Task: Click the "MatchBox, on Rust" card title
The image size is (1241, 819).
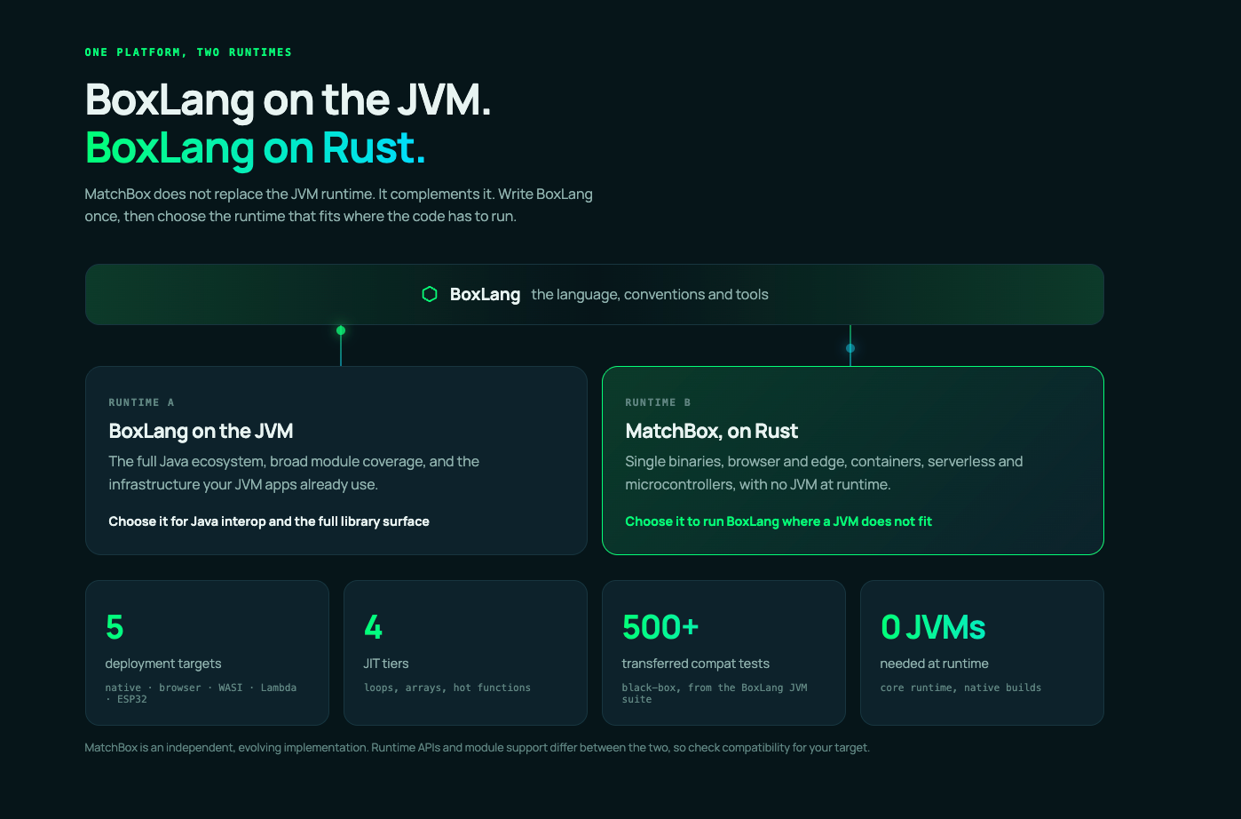Action: pyautogui.click(x=712, y=431)
